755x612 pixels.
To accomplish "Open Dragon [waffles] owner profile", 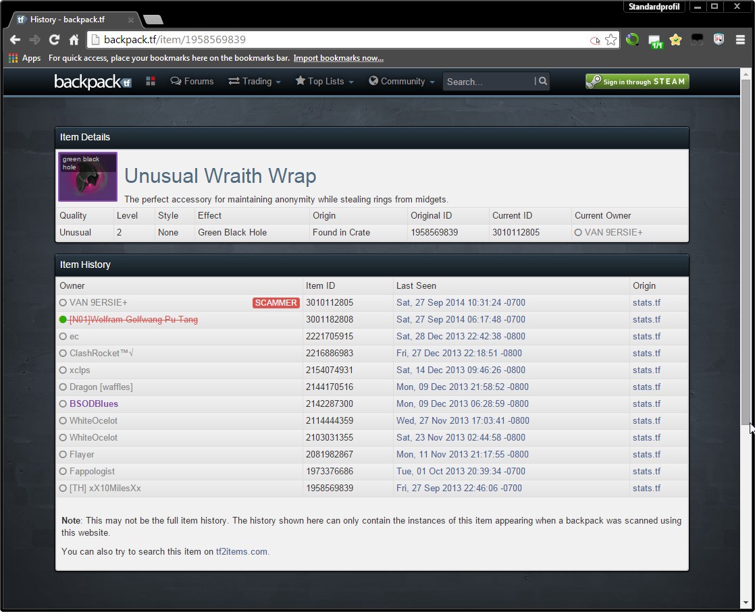I will pos(101,387).
